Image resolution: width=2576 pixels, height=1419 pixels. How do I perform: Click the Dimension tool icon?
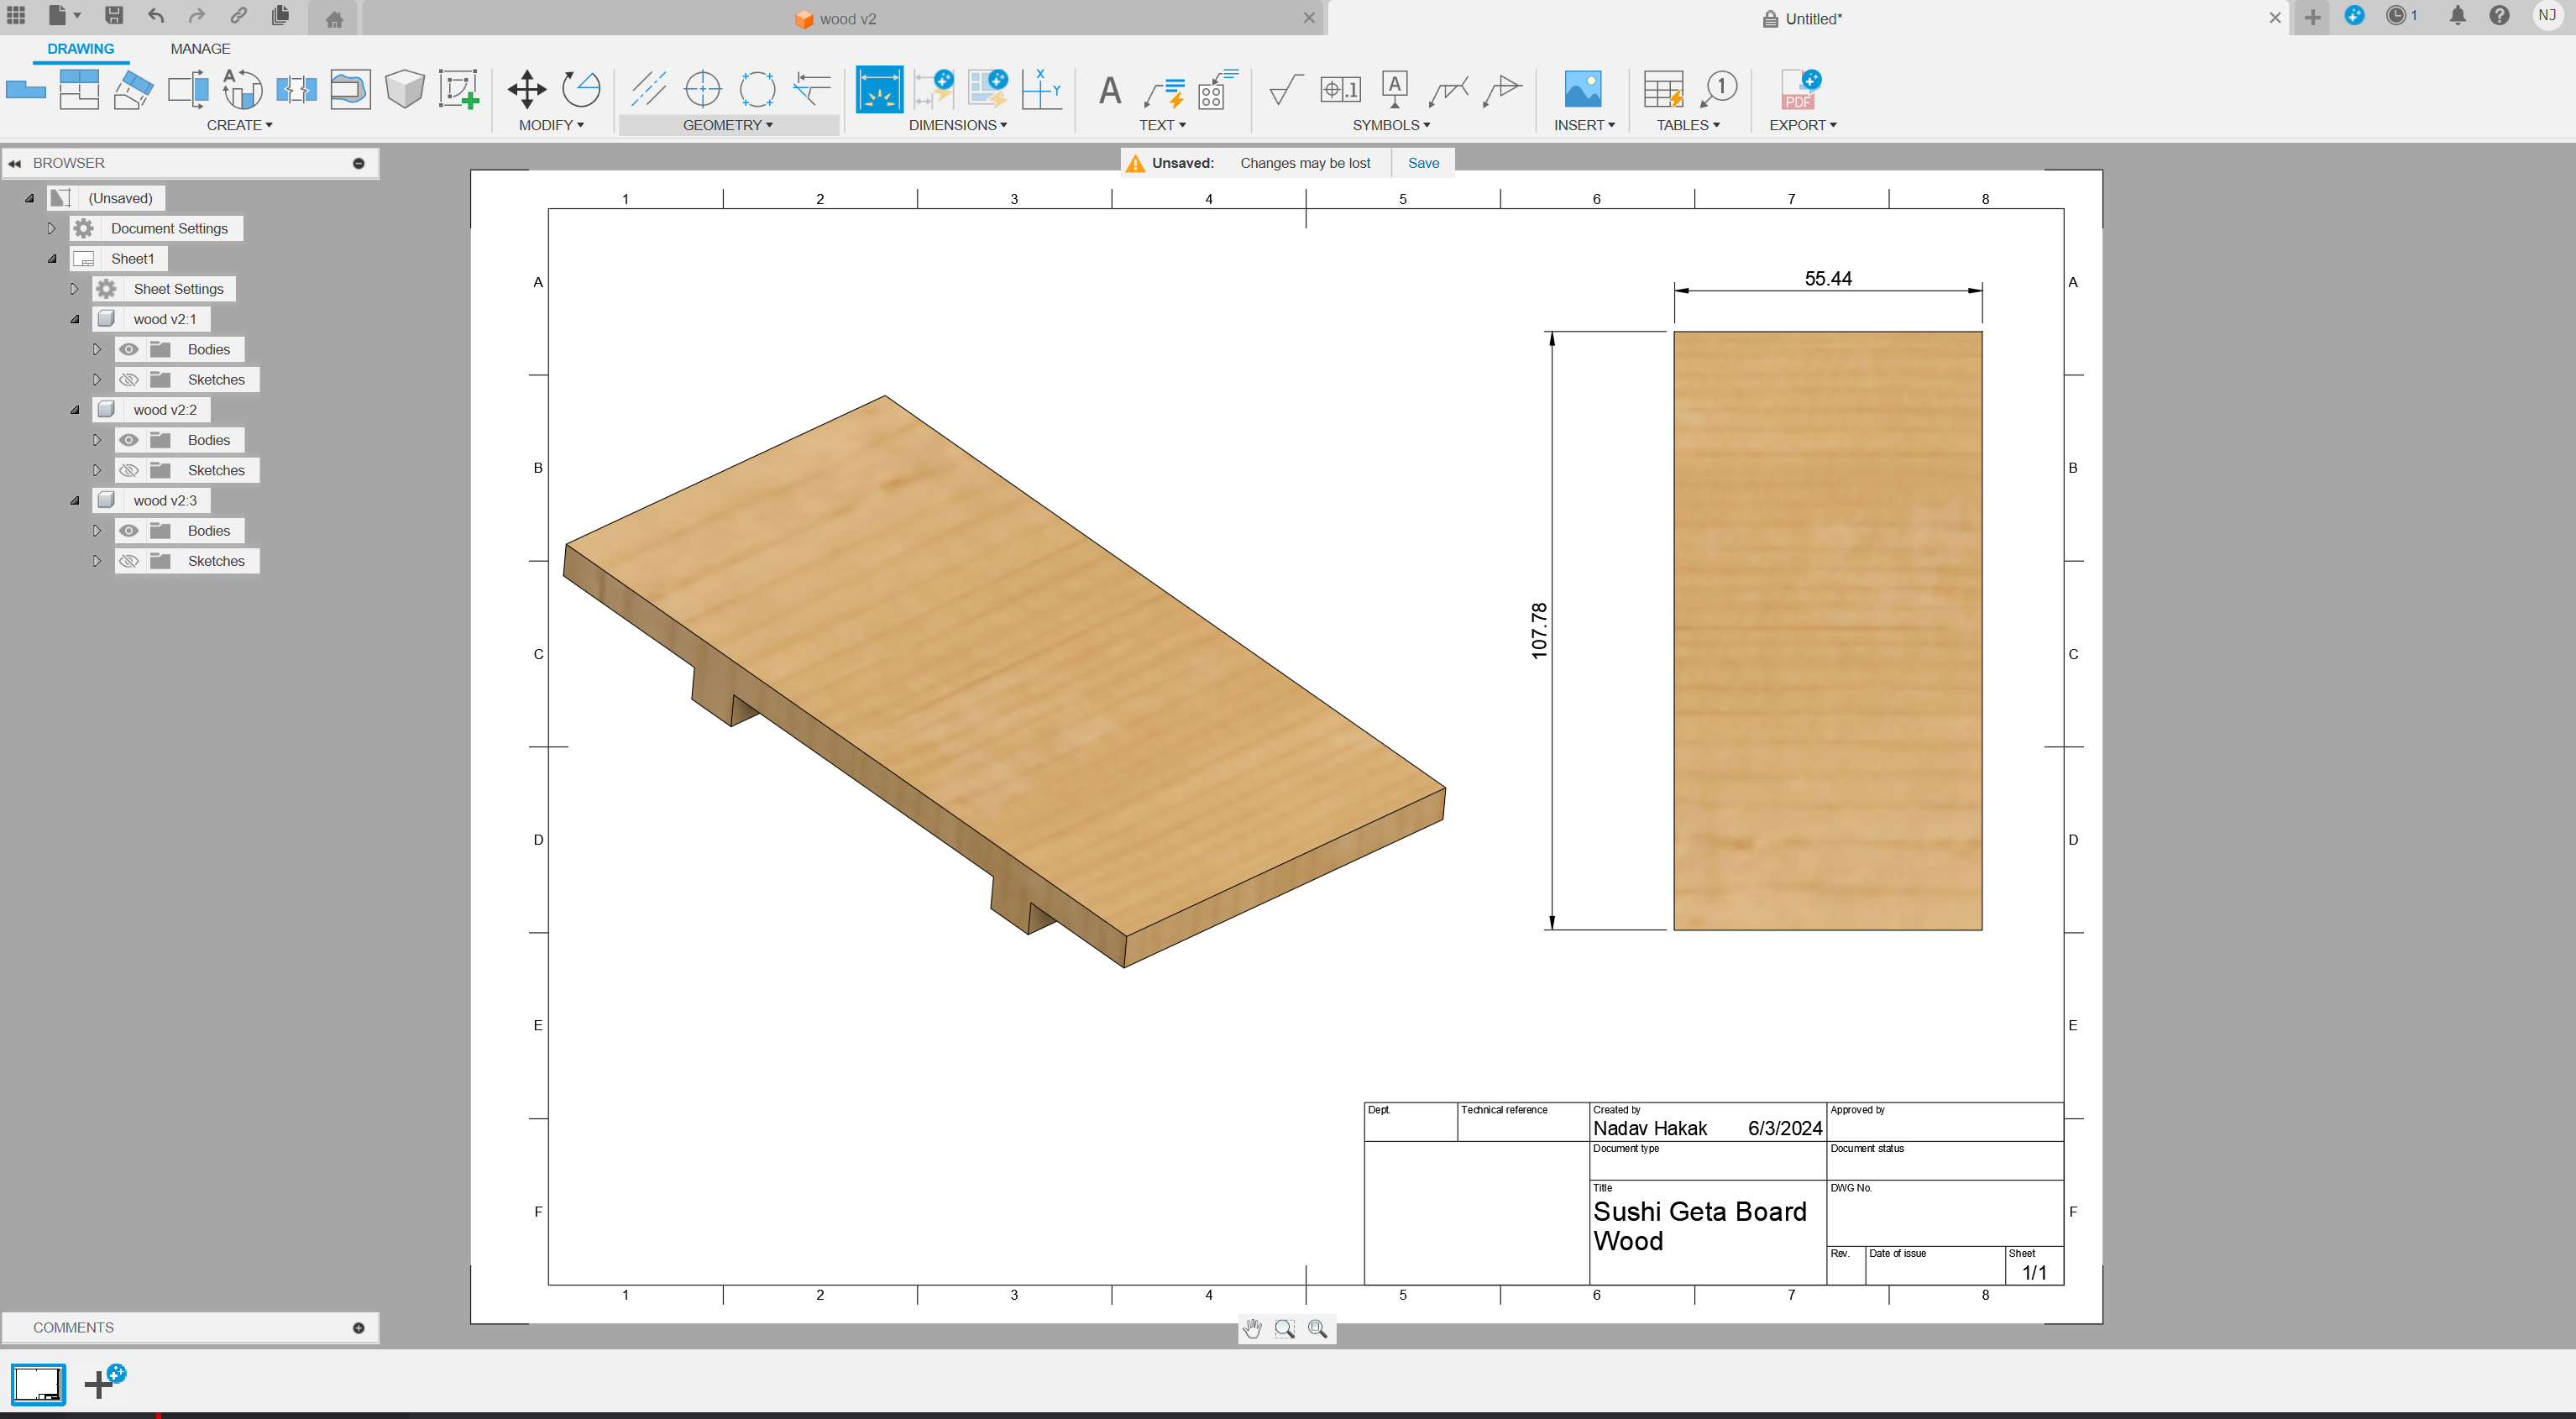pyautogui.click(x=878, y=89)
